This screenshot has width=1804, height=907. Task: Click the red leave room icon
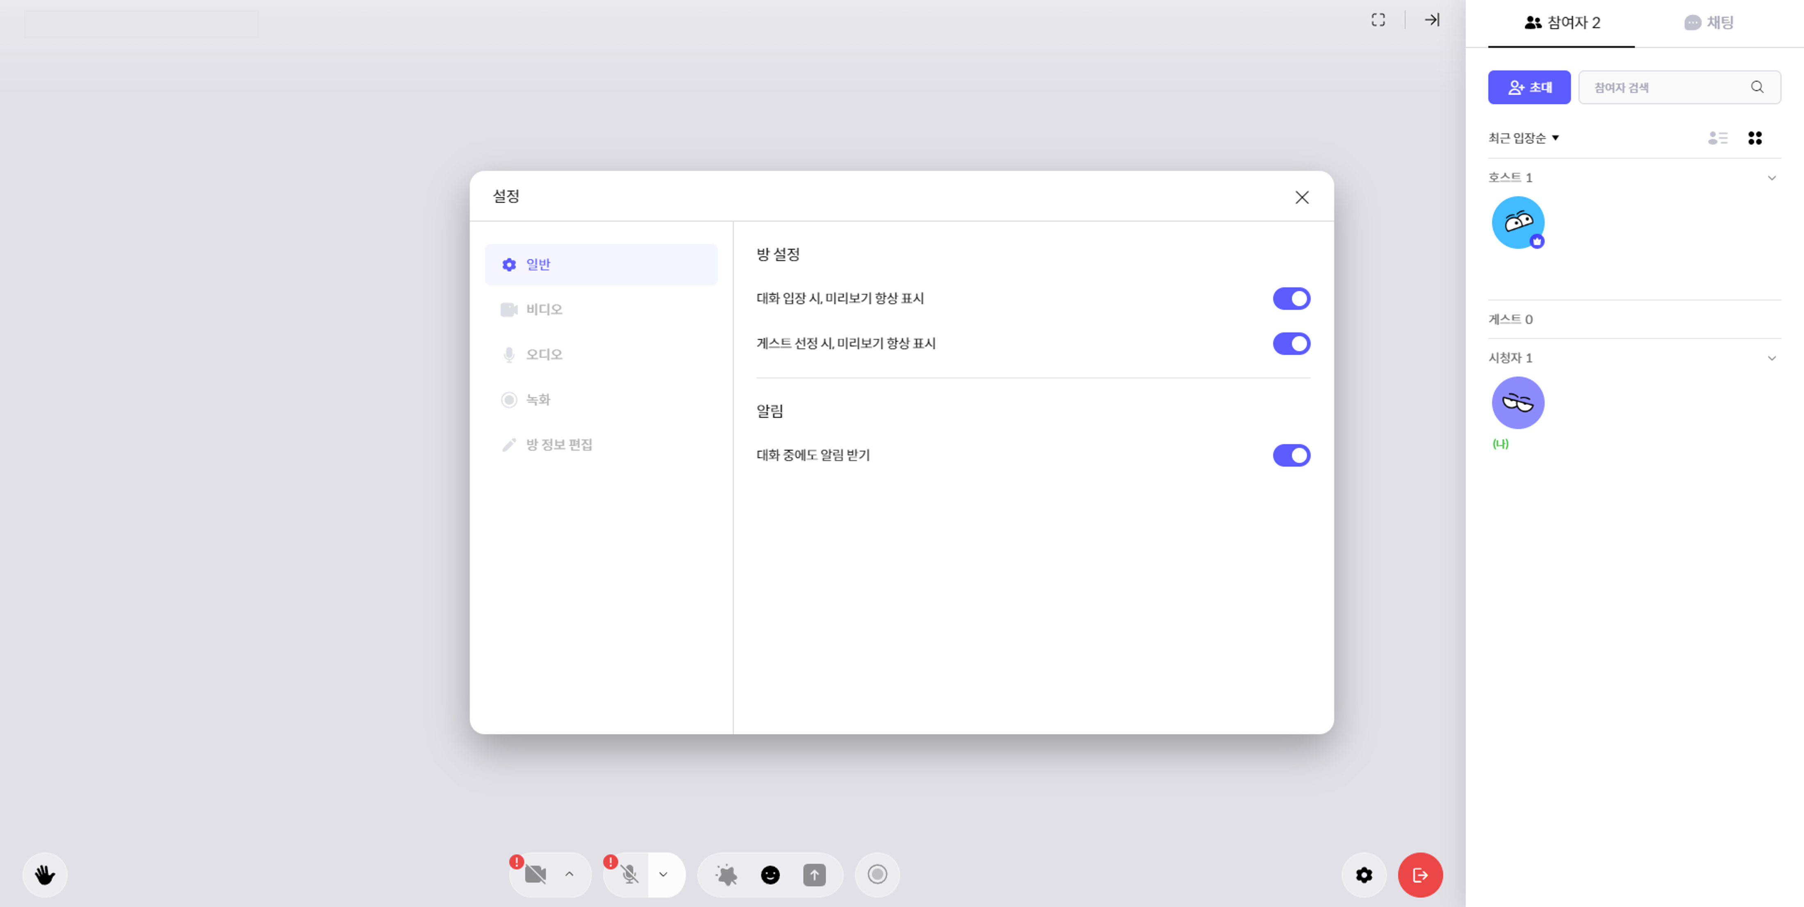[1419, 875]
